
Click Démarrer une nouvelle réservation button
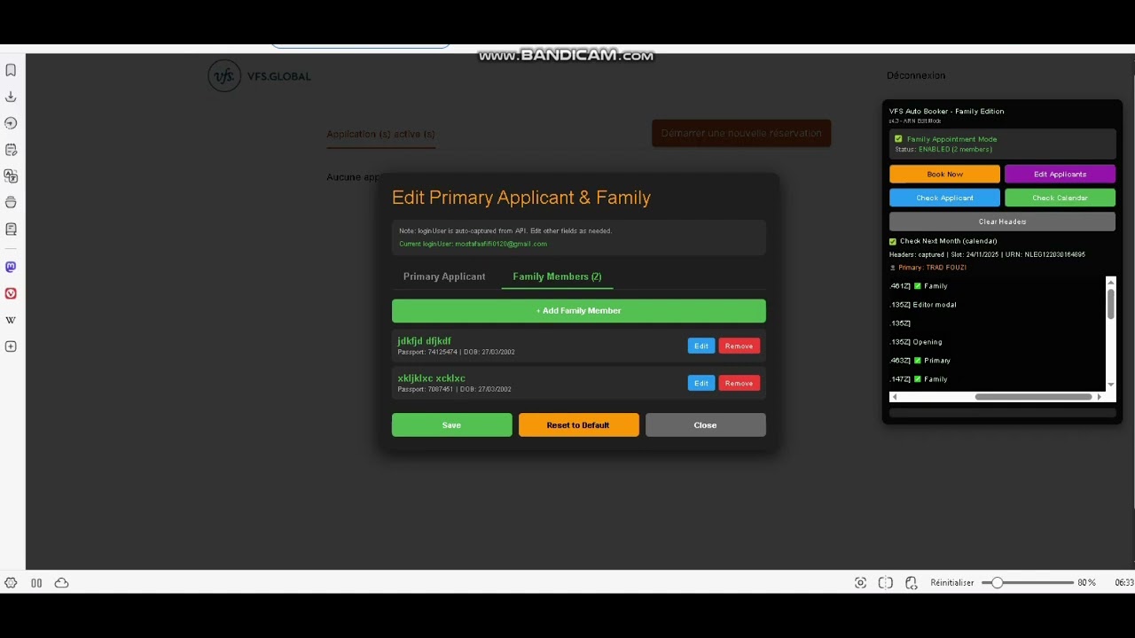coord(741,134)
